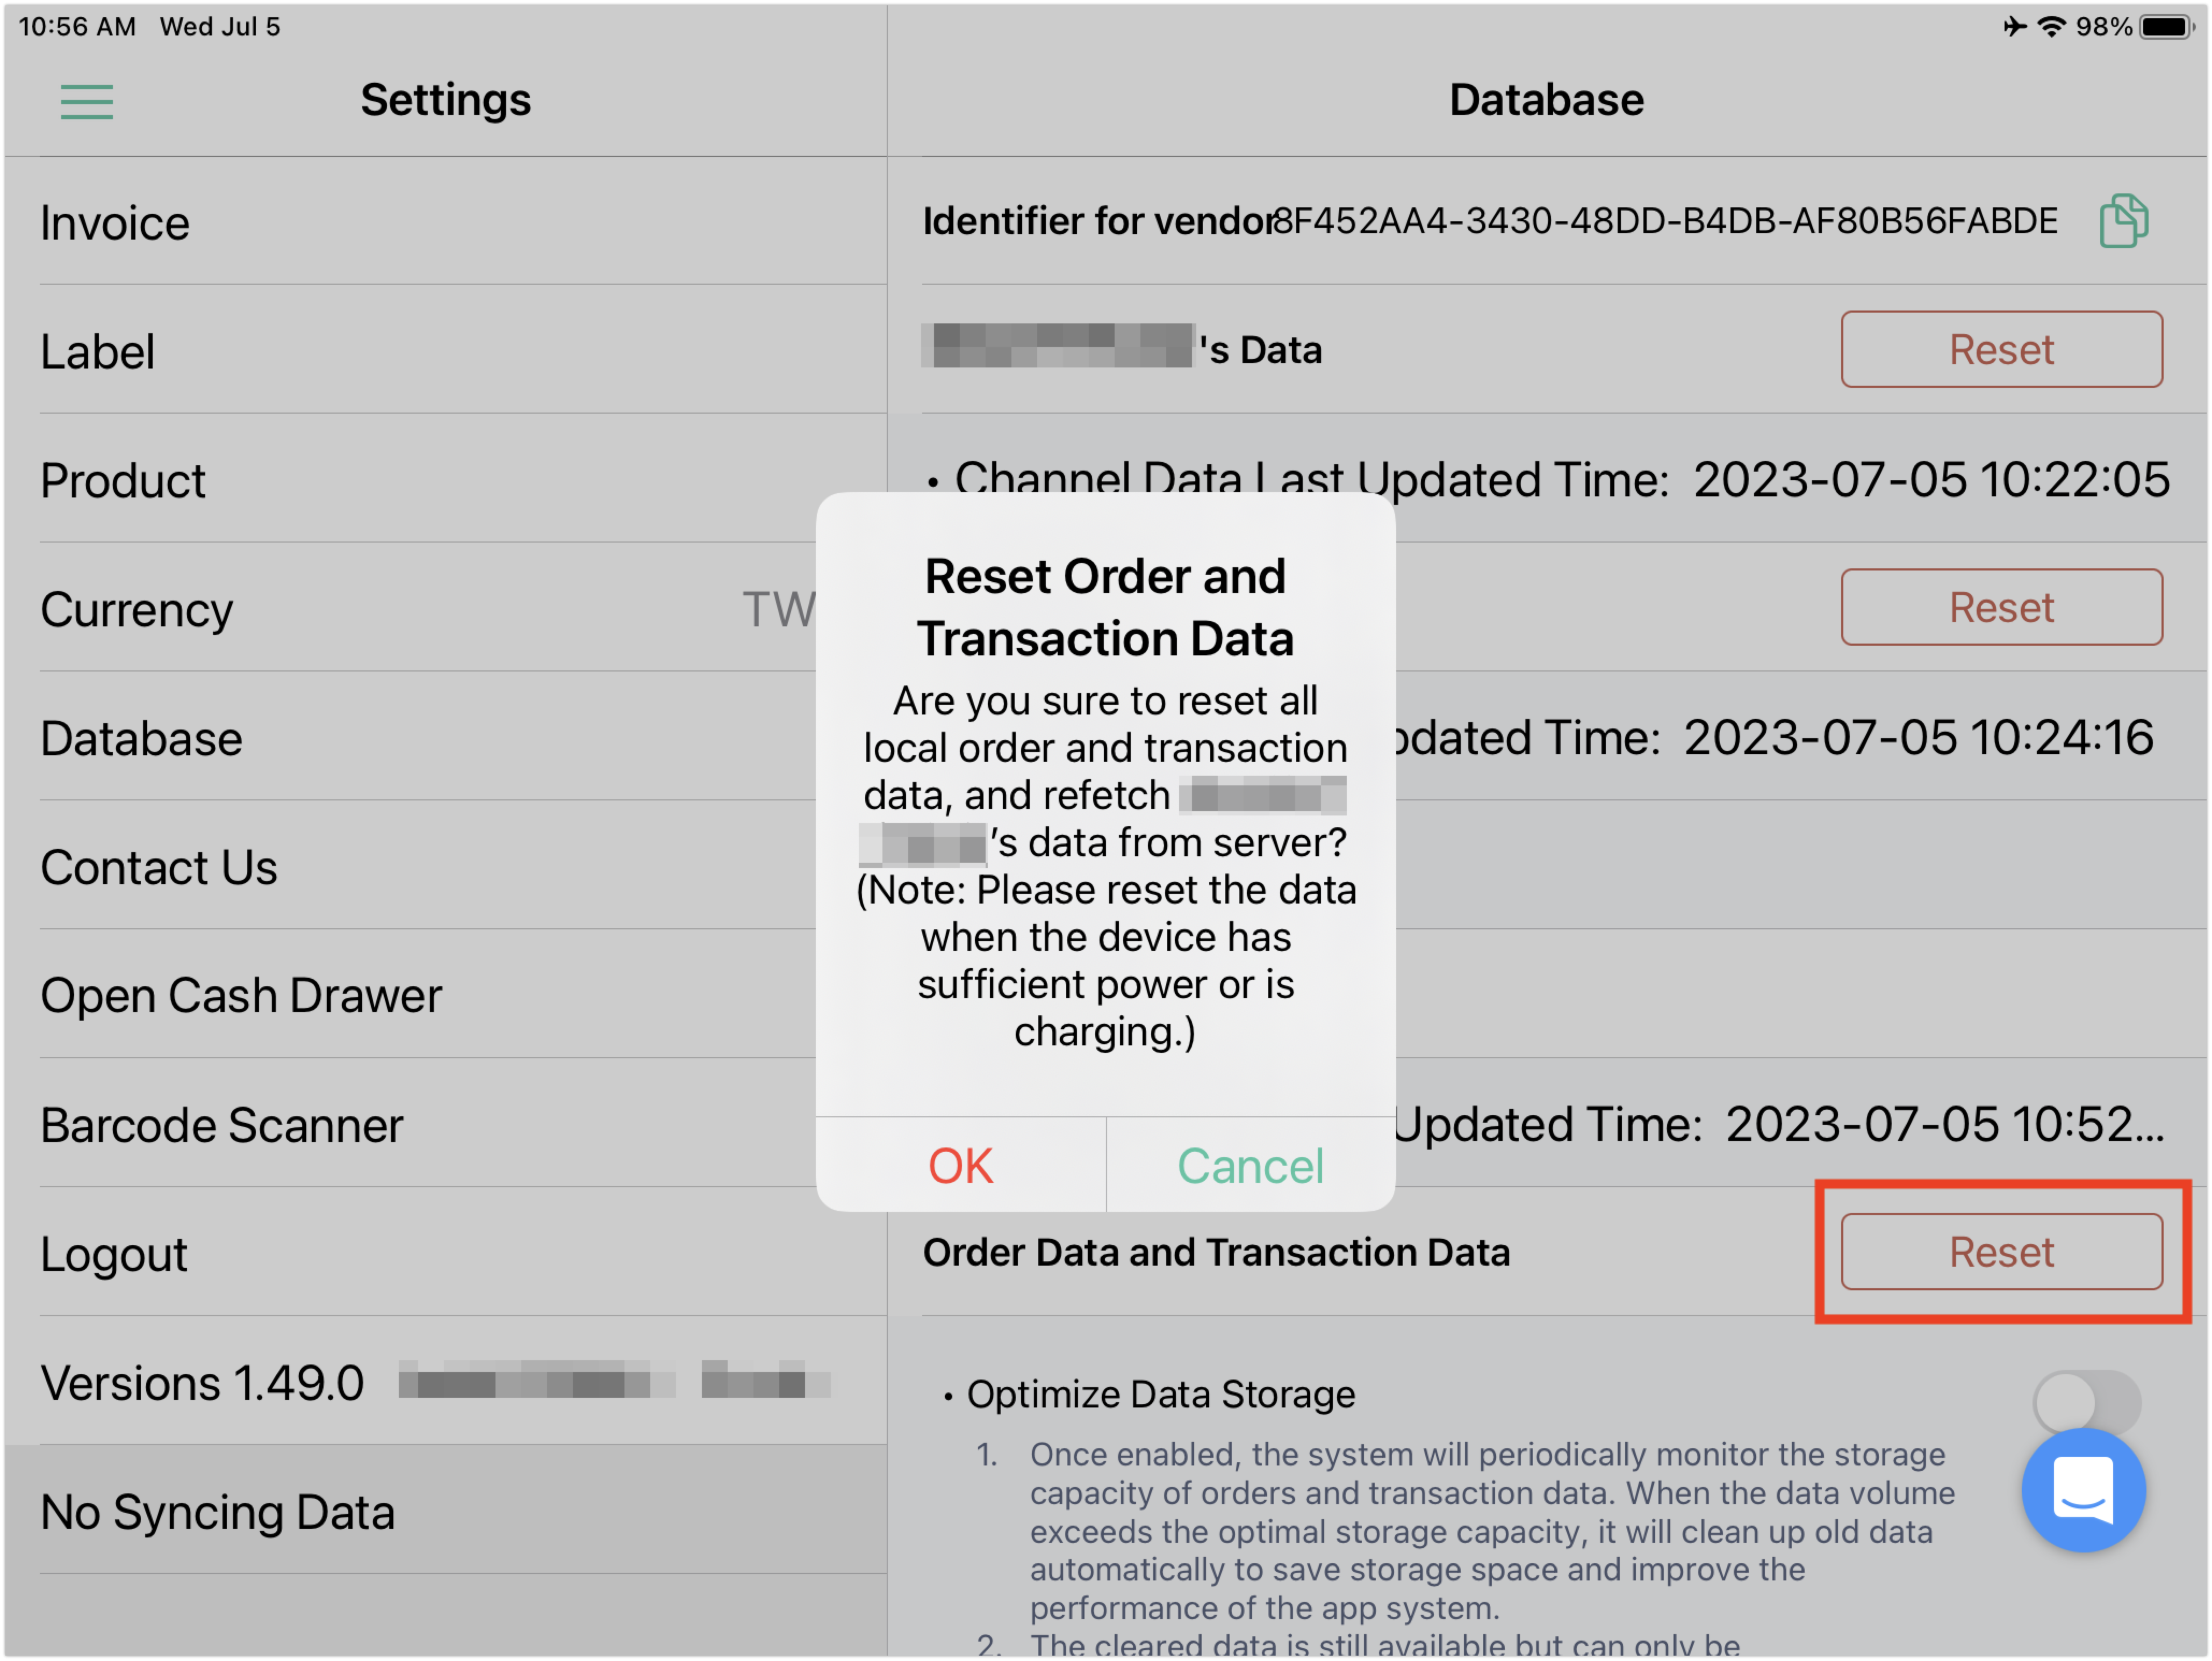Reset the store's Data at the top
Screen dimensions: 2212x1661
point(2002,350)
